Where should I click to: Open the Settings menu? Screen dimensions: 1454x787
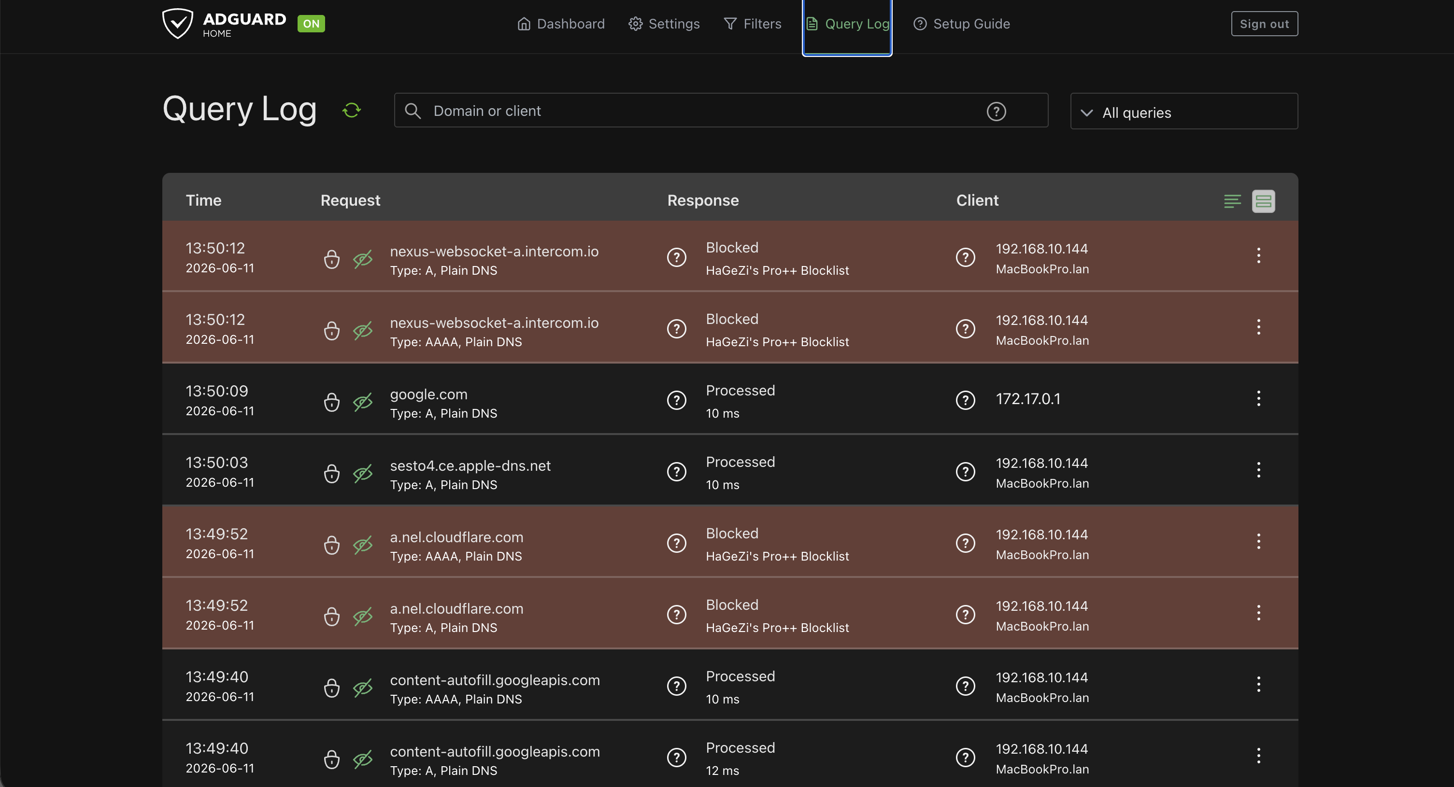click(664, 24)
